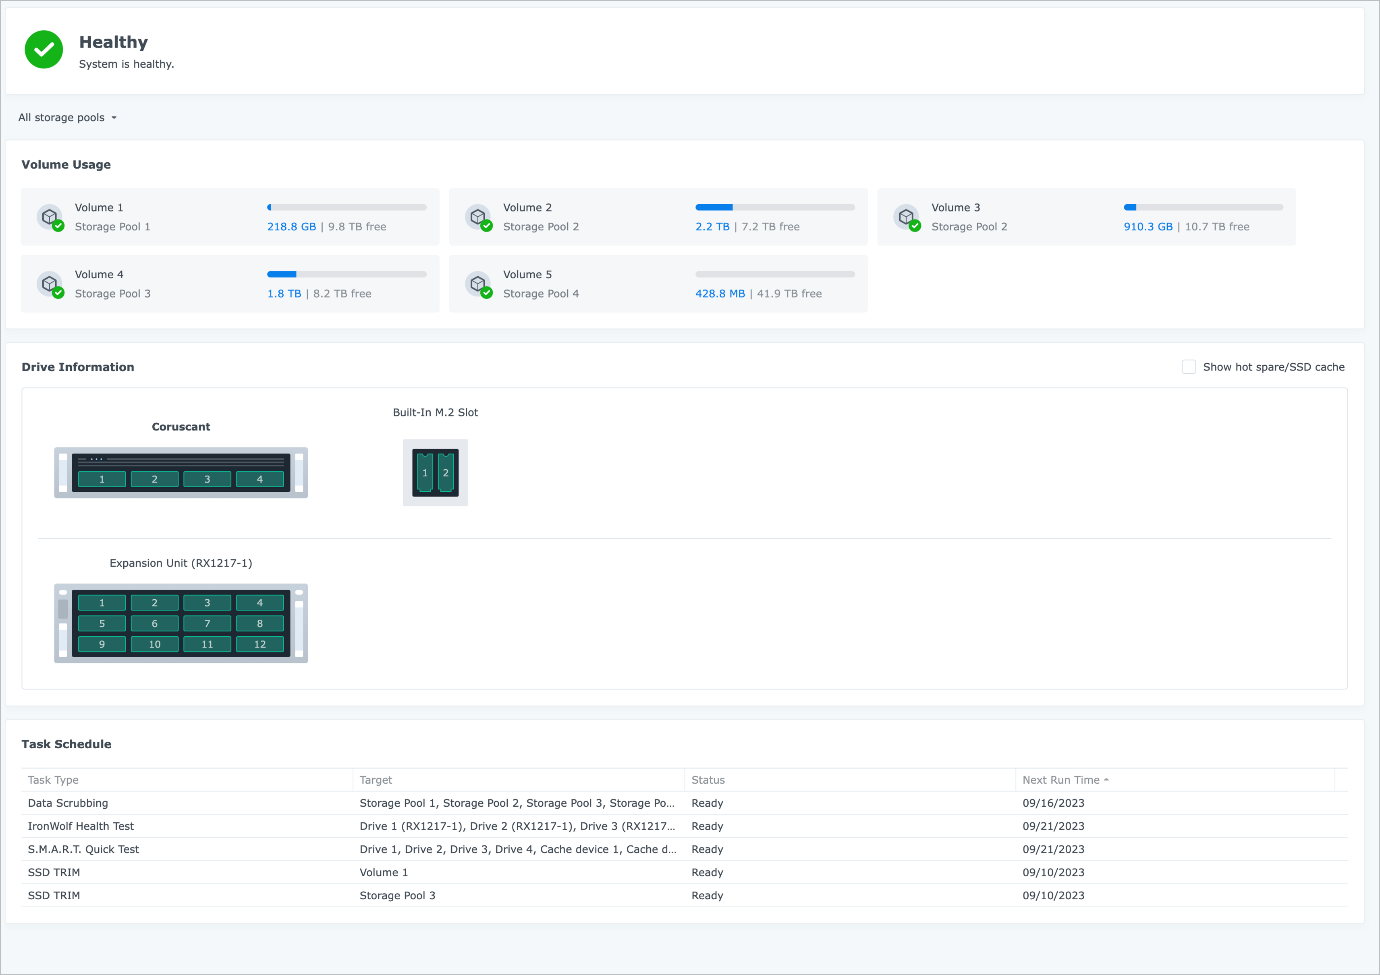Select Coruscant drive bay 3
The width and height of the screenshot is (1380, 975).
[x=208, y=479]
